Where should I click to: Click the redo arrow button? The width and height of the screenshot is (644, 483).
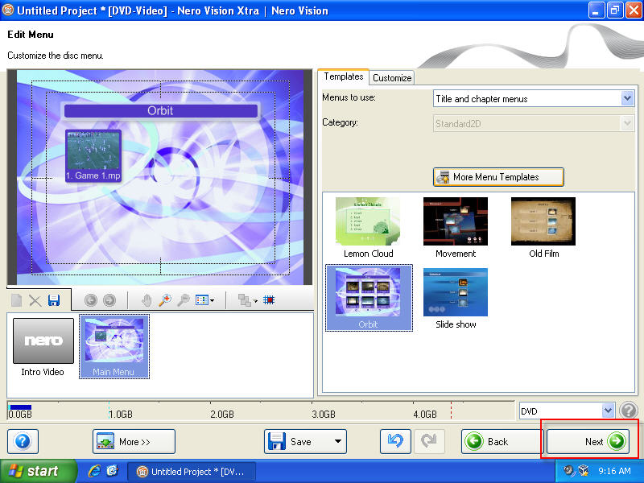click(429, 441)
